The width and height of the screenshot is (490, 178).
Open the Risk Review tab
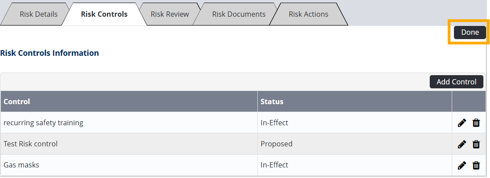tap(169, 14)
